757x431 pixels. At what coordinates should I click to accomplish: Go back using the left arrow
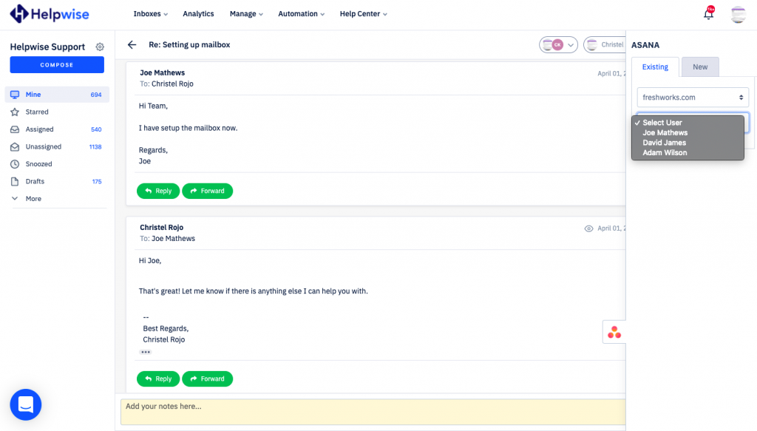(x=132, y=45)
